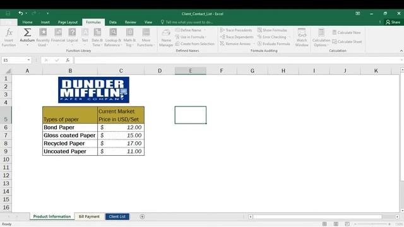This screenshot has width=404, height=227.
Task: Click Calculate Sheet
Action: click(x=347, y=42)
